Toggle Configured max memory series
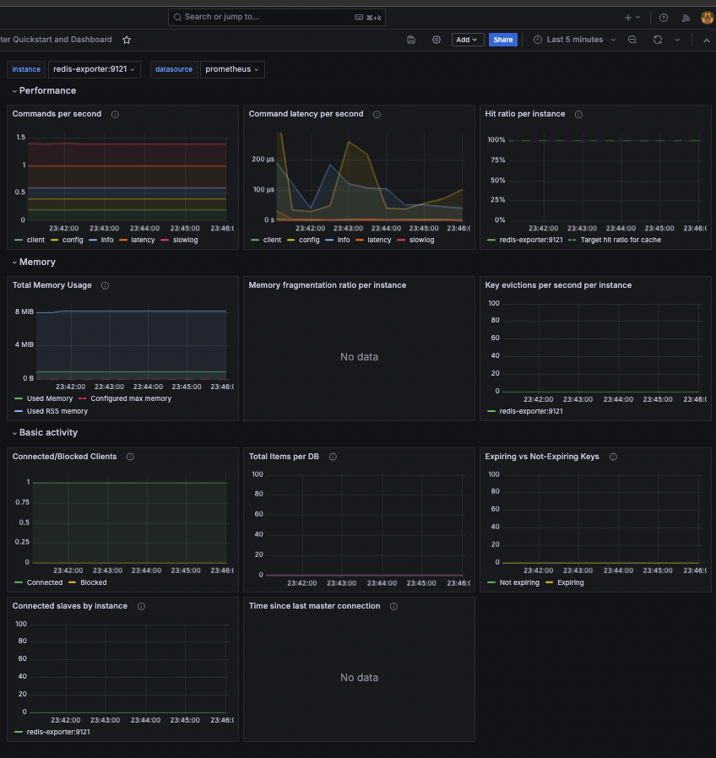This screenshot has height=758, width=716. point(131,398)
